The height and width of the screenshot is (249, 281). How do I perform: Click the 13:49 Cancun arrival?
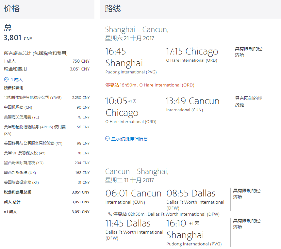coord(193,101)
